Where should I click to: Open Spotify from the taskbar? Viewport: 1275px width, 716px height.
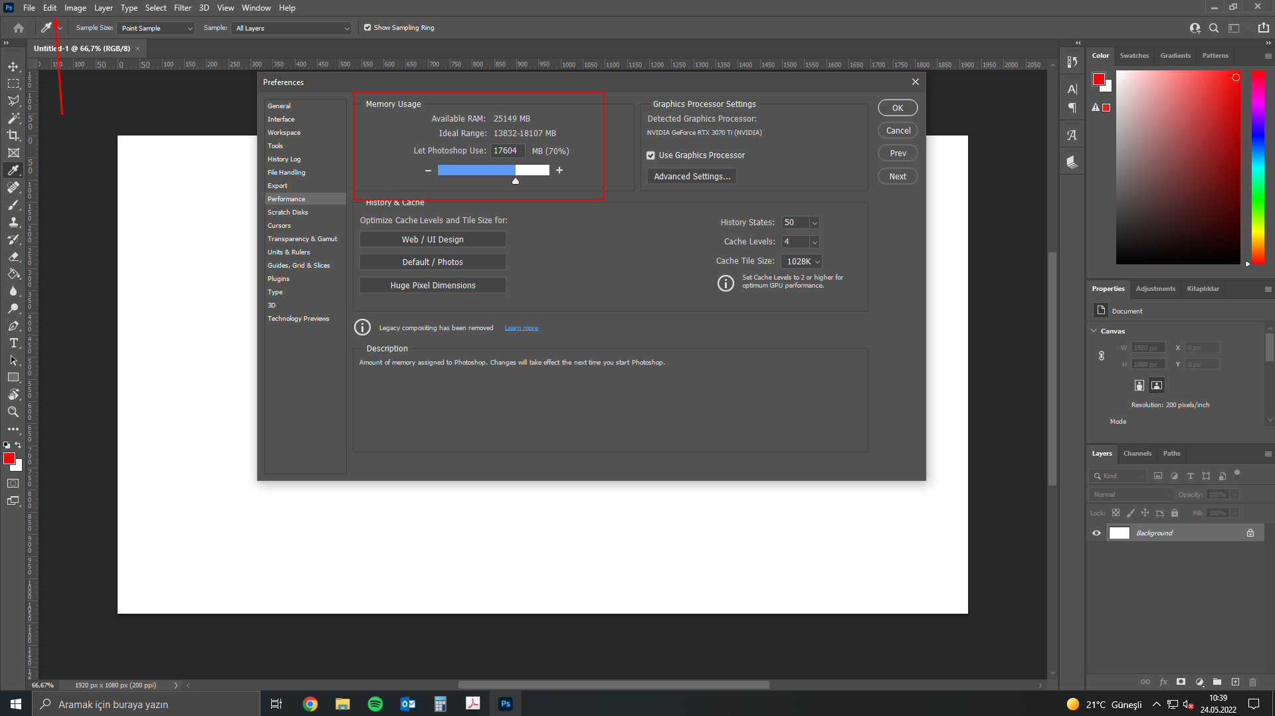pos(375,704)
